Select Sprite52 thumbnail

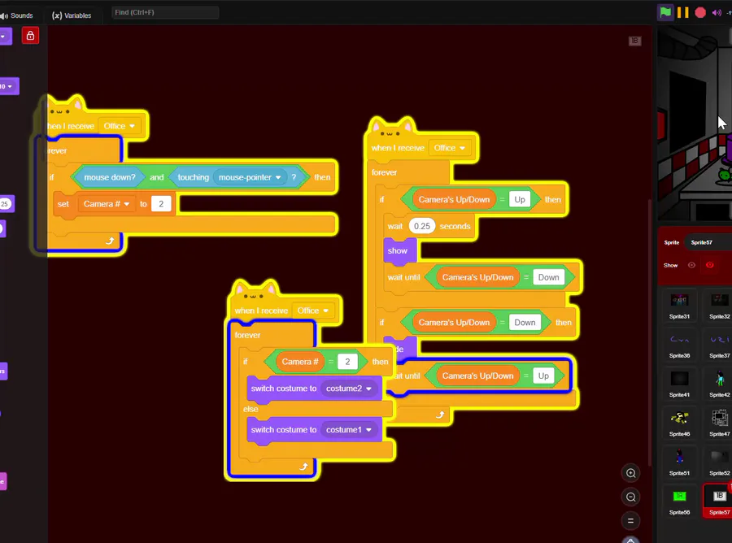click(x=719, y=463)
